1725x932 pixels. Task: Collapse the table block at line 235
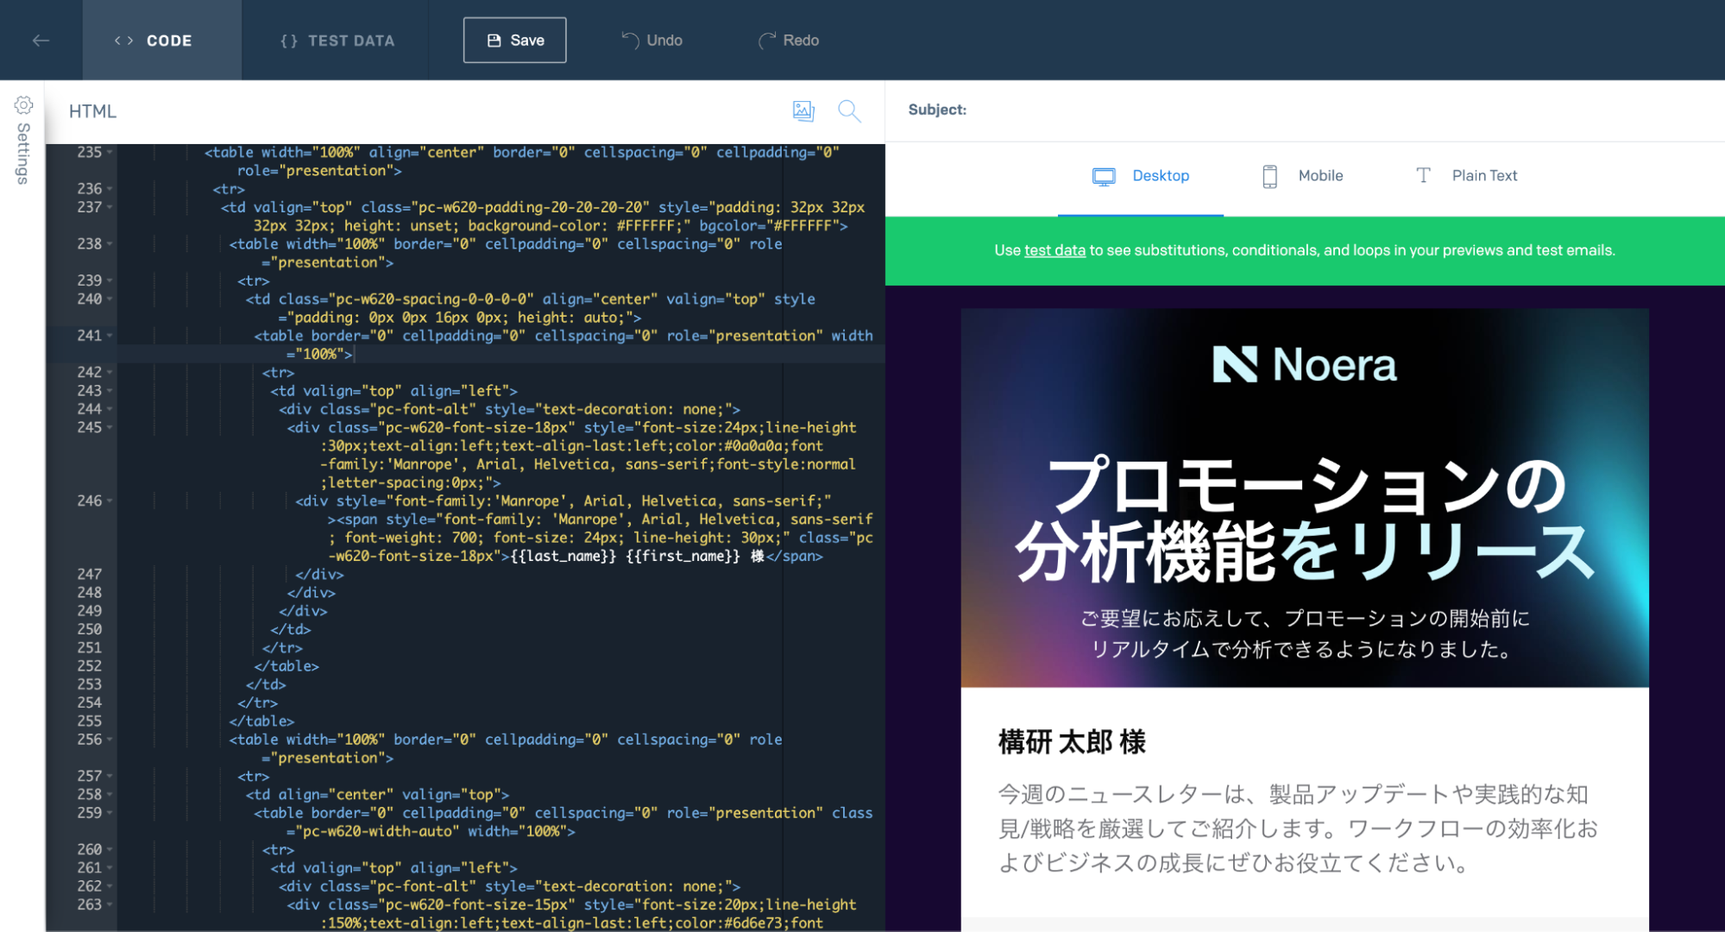click(109, 151)
